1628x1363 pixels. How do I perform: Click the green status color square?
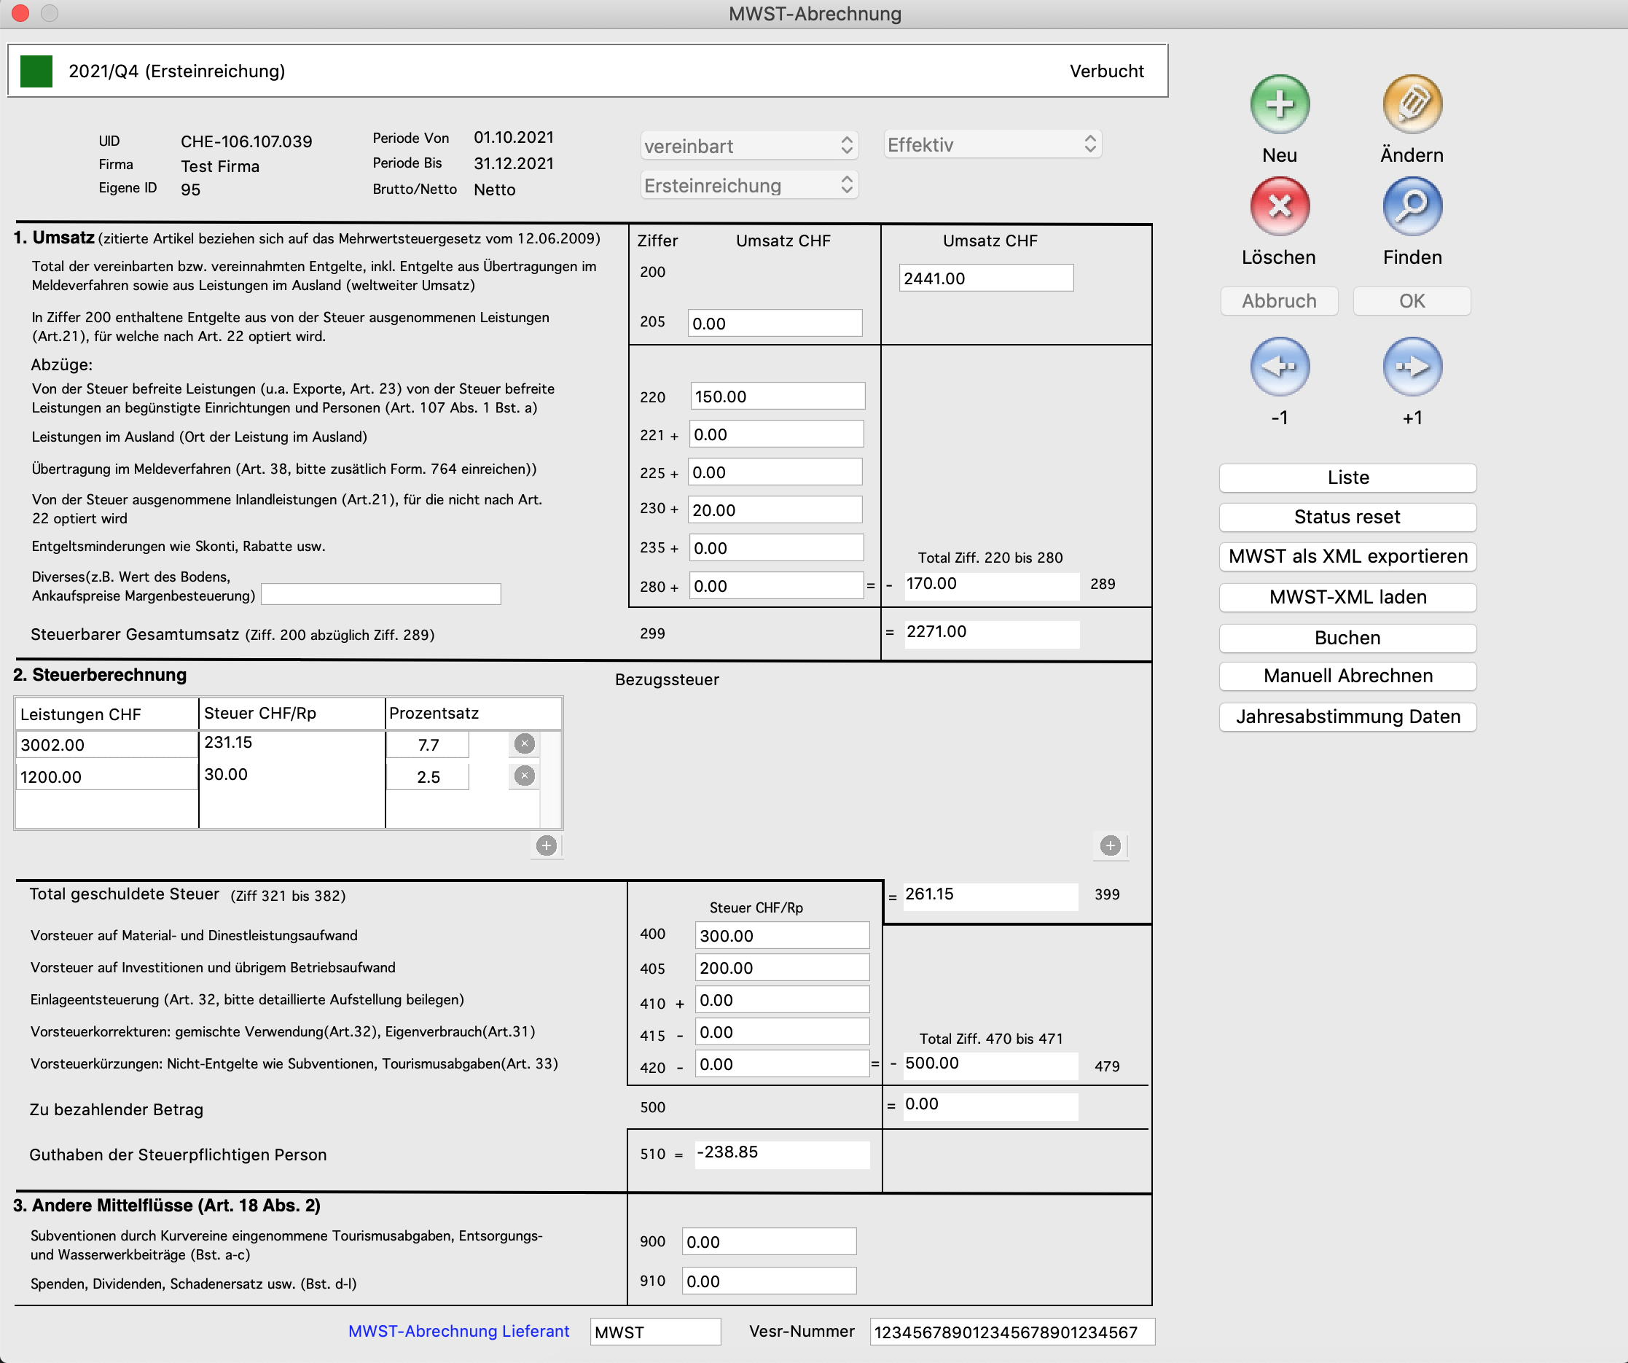tap(36, 71)
